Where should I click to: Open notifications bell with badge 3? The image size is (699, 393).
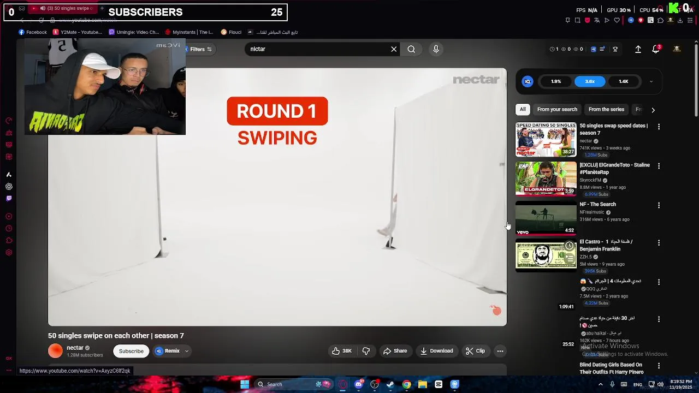[x=656, y=49]
